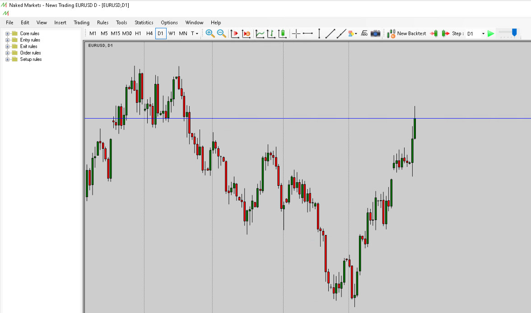The image size is (531, 313).
Task: Open the Trading menu
Action: [81, 23]
